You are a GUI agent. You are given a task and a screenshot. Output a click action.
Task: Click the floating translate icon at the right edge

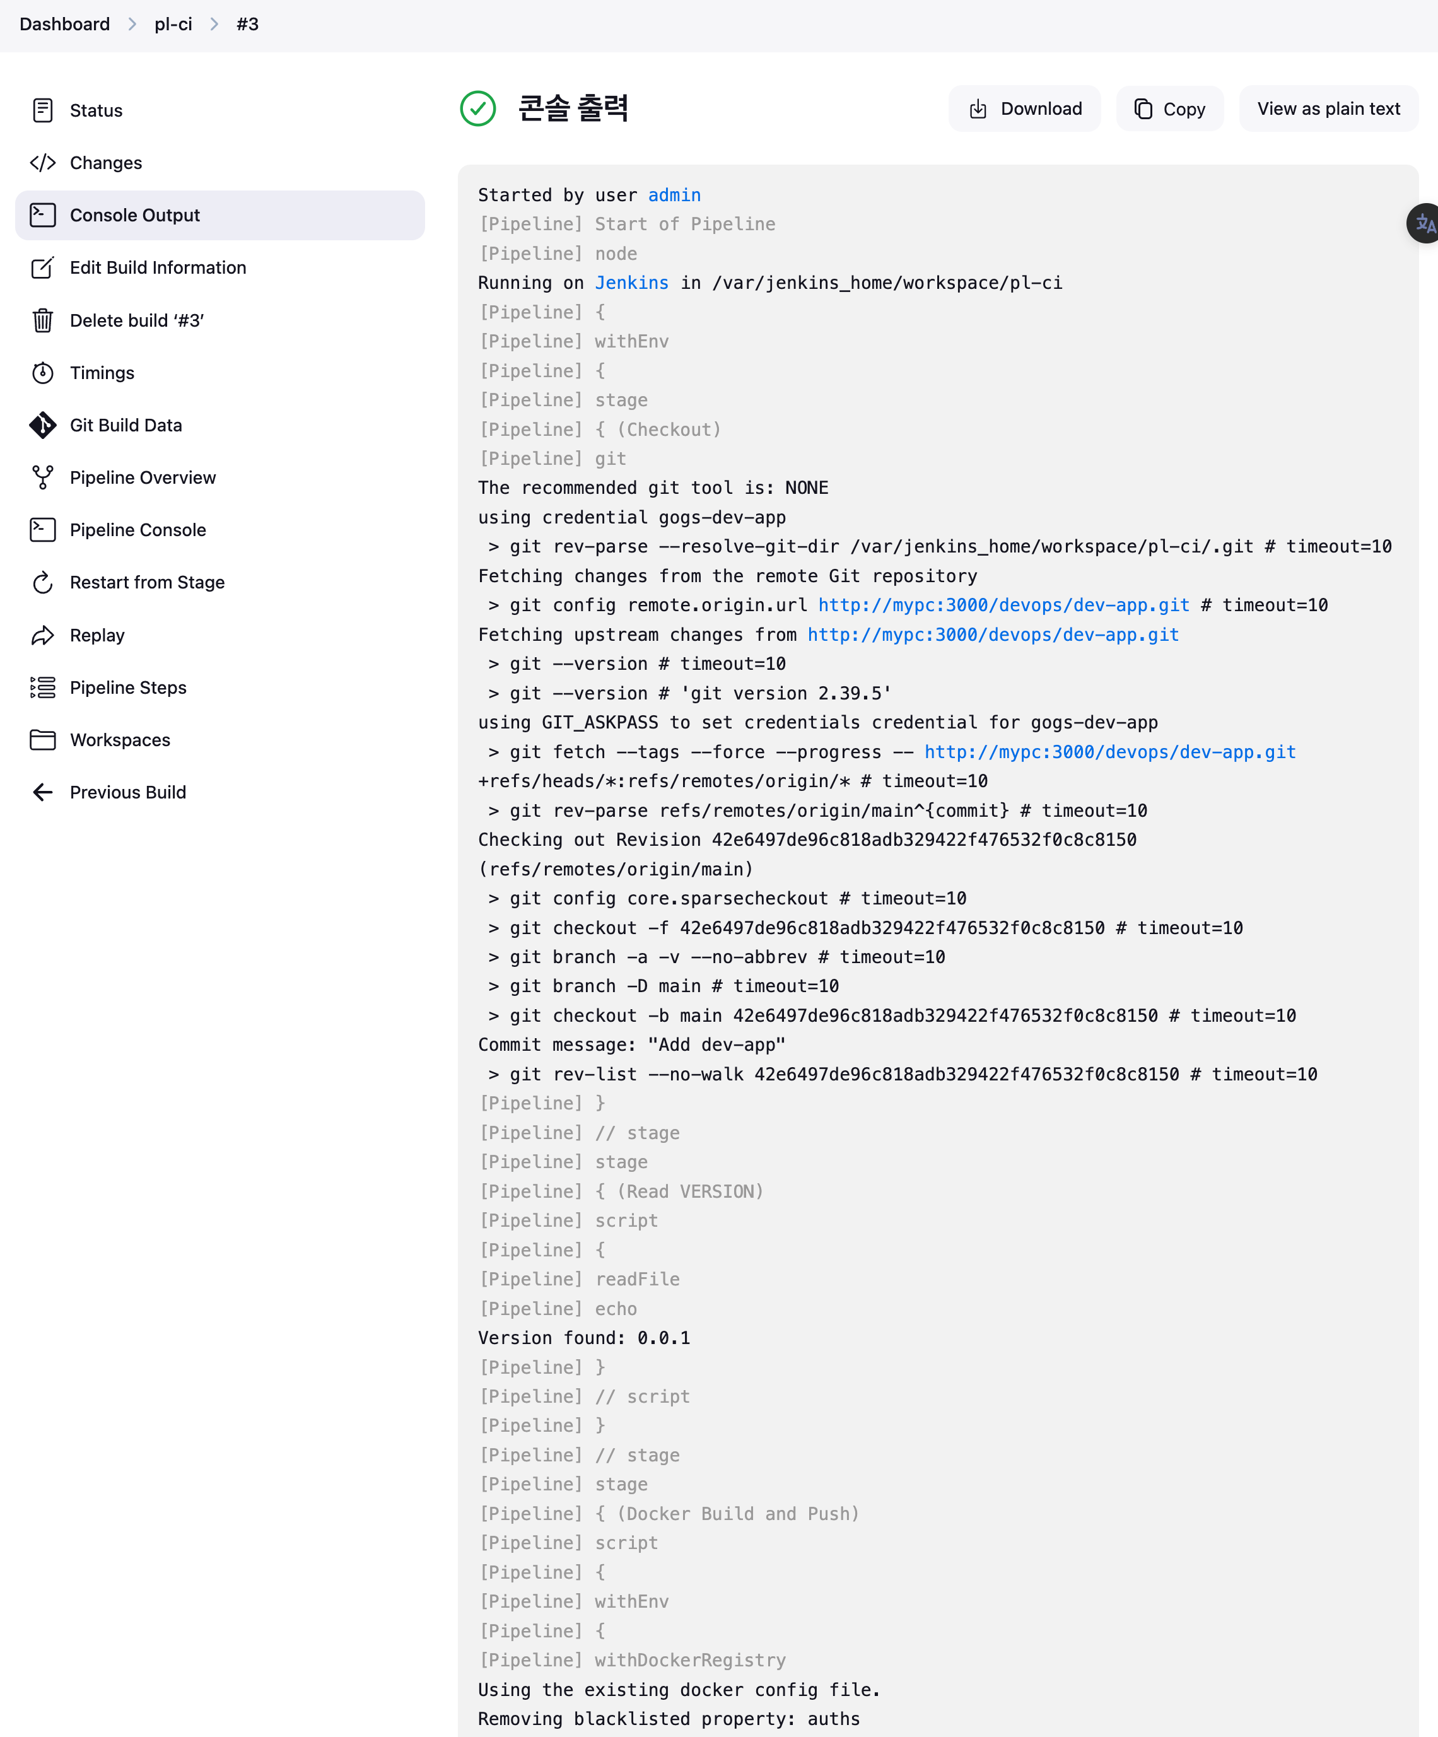pos(1423,223)
